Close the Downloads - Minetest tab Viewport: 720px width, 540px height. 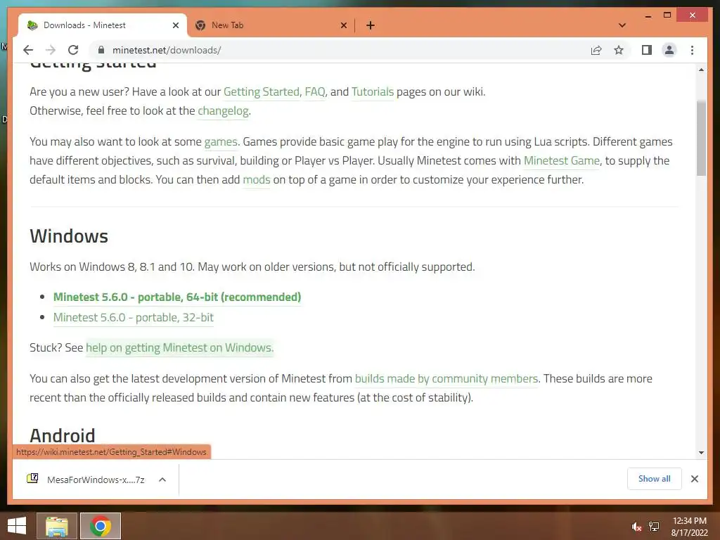coord(175,25)
